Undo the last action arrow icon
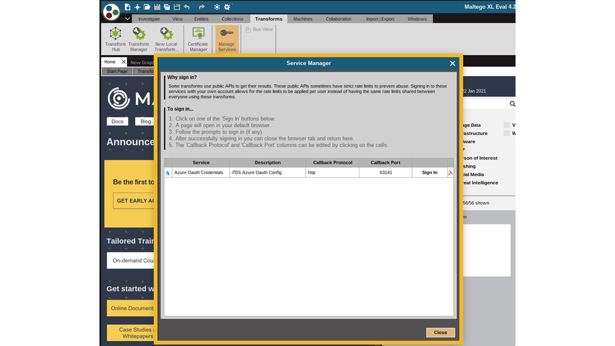Image resolution: width=615 pixels, height=346 pixels. pos(187,7)
